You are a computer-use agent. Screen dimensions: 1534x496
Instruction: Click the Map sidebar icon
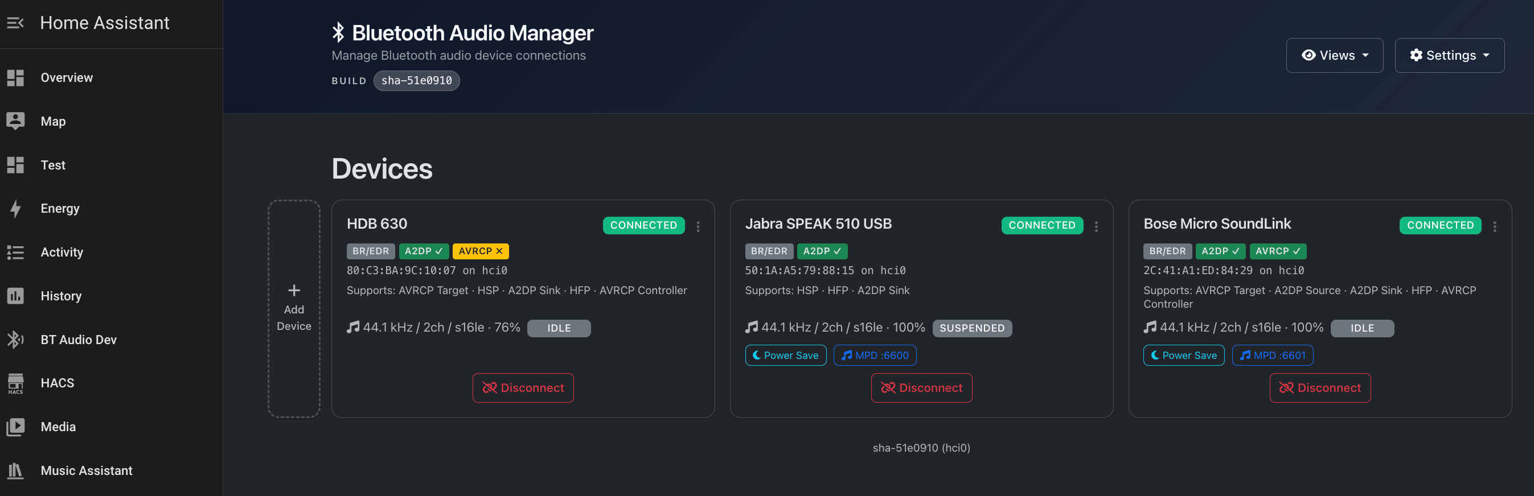click(15, 121)
